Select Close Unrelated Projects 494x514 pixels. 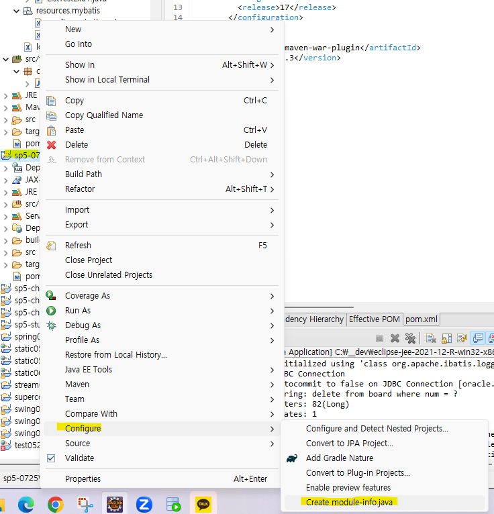pyautogui.click(x=109, y=274)
